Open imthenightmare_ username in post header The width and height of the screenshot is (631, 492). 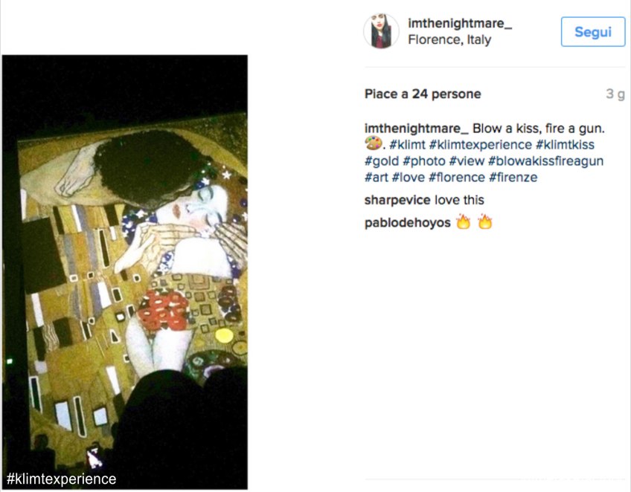460,23
